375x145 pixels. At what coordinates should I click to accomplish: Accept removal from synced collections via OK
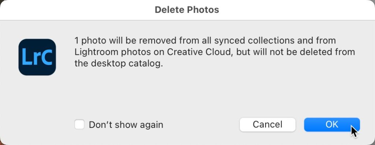pos(332,125)
